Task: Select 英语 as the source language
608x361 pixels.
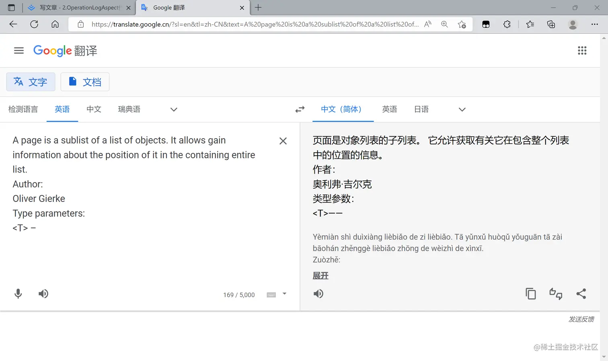Action: click(x=62, y=109)
